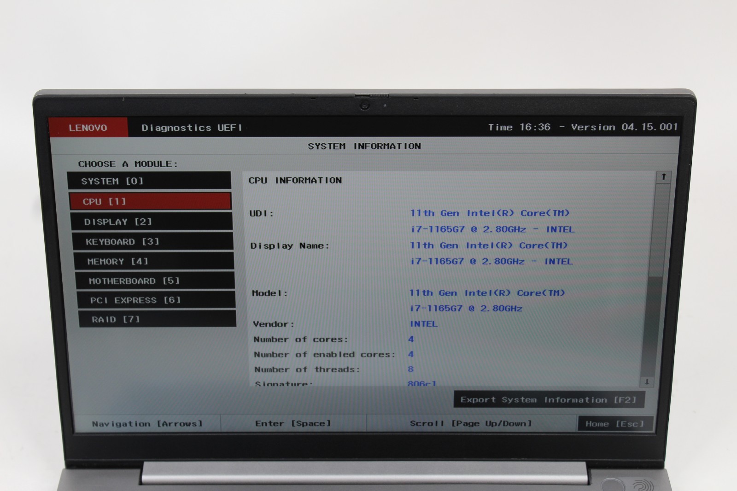Click the Scroll [Page Up/Down] hint
Viewport: 737px width, 491px height.
click(x=471, y=423)
